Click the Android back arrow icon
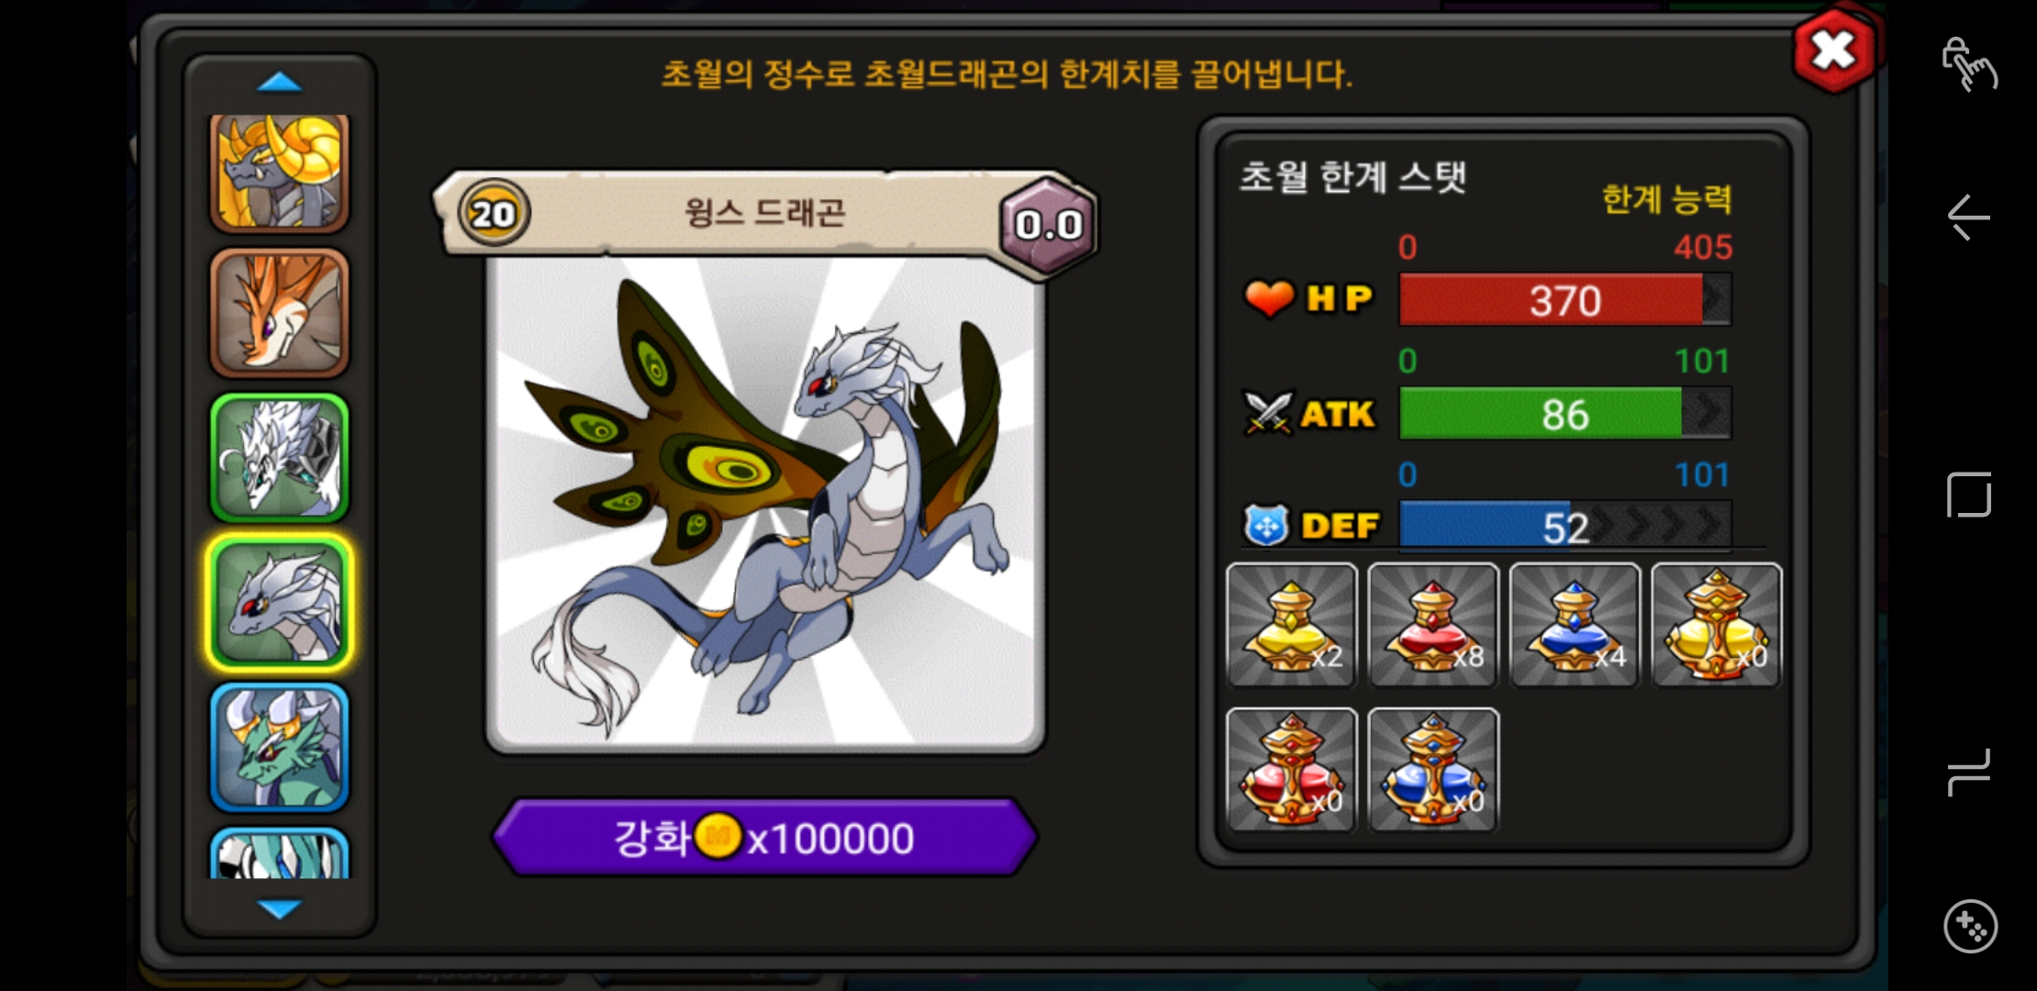Viewport: 2037px width, 991px height. coord(1968,217)
